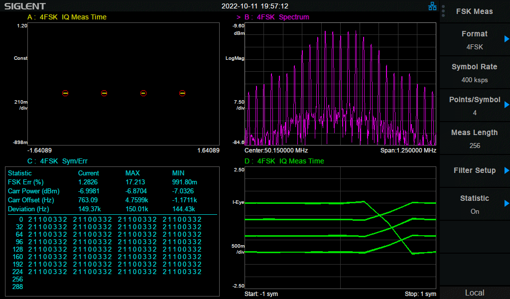Select the third constellation point from left
510x299 pixels.
143,93
